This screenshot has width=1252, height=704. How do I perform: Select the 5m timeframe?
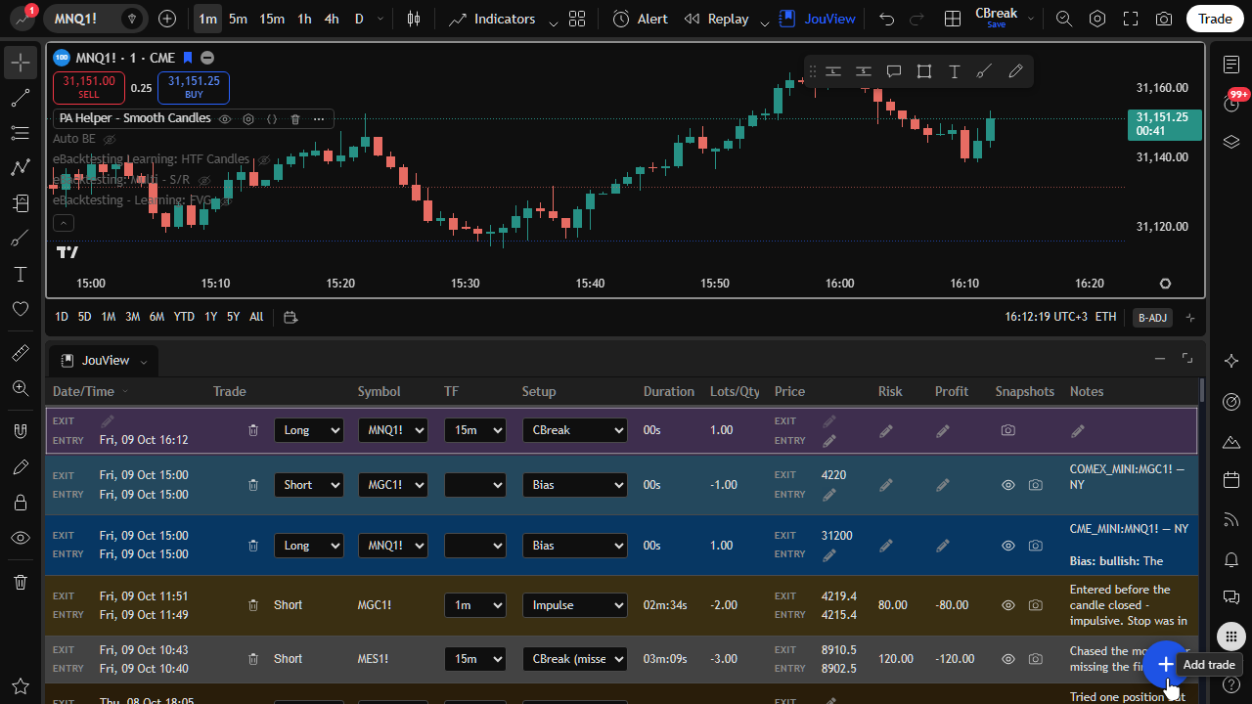[238, 19]
